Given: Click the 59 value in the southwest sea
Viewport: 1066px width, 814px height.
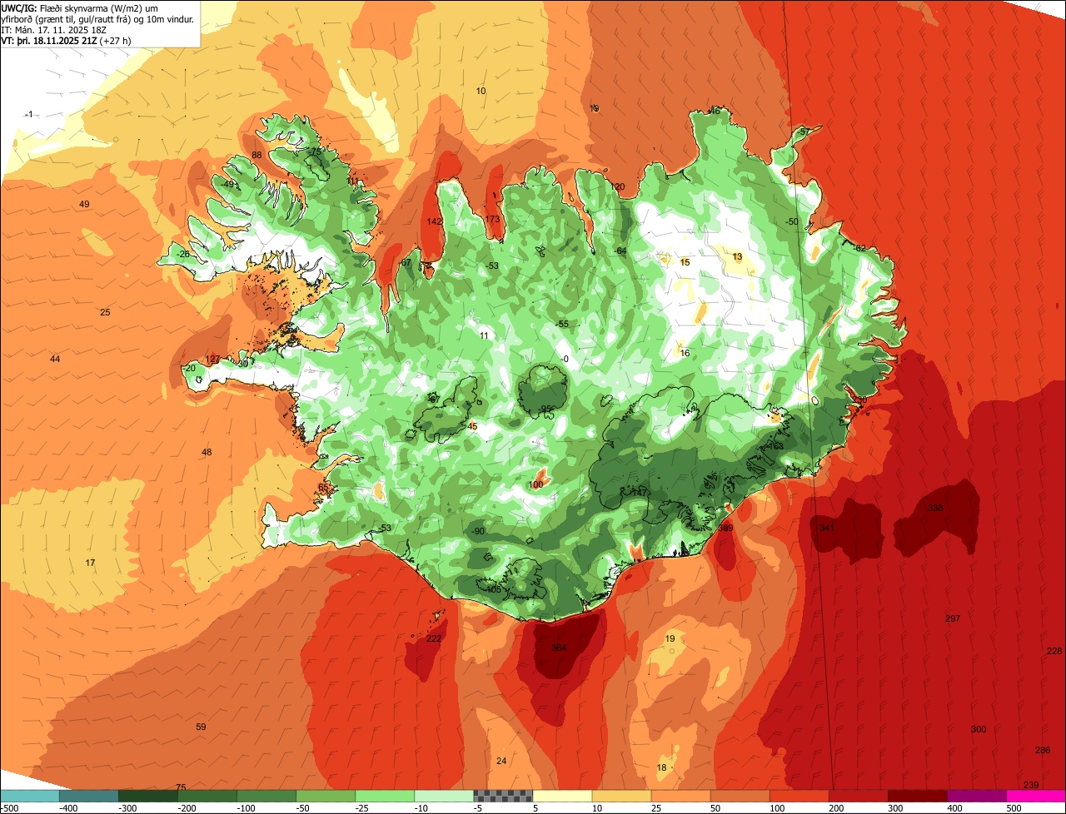Looking at the screenshot, I should [x=201, y=727].
